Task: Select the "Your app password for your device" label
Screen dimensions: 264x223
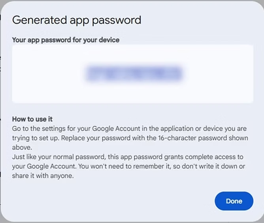Action: [x=66, y=40]
